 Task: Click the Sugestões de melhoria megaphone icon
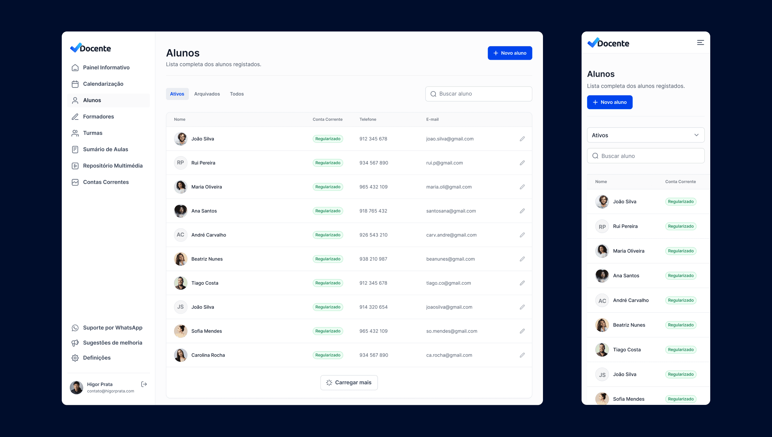pos(75,343)
